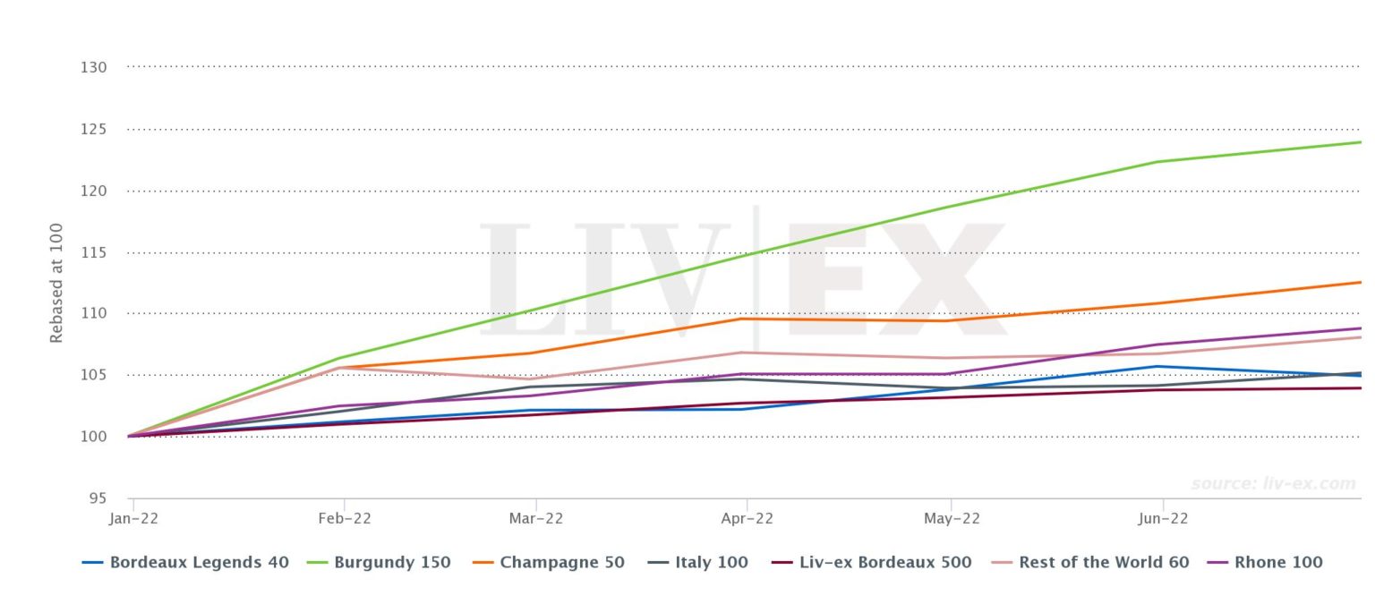
Task: Click the blue Bordeaux Legends color marker
Action: pyautogui.click(x=93, y=563)
